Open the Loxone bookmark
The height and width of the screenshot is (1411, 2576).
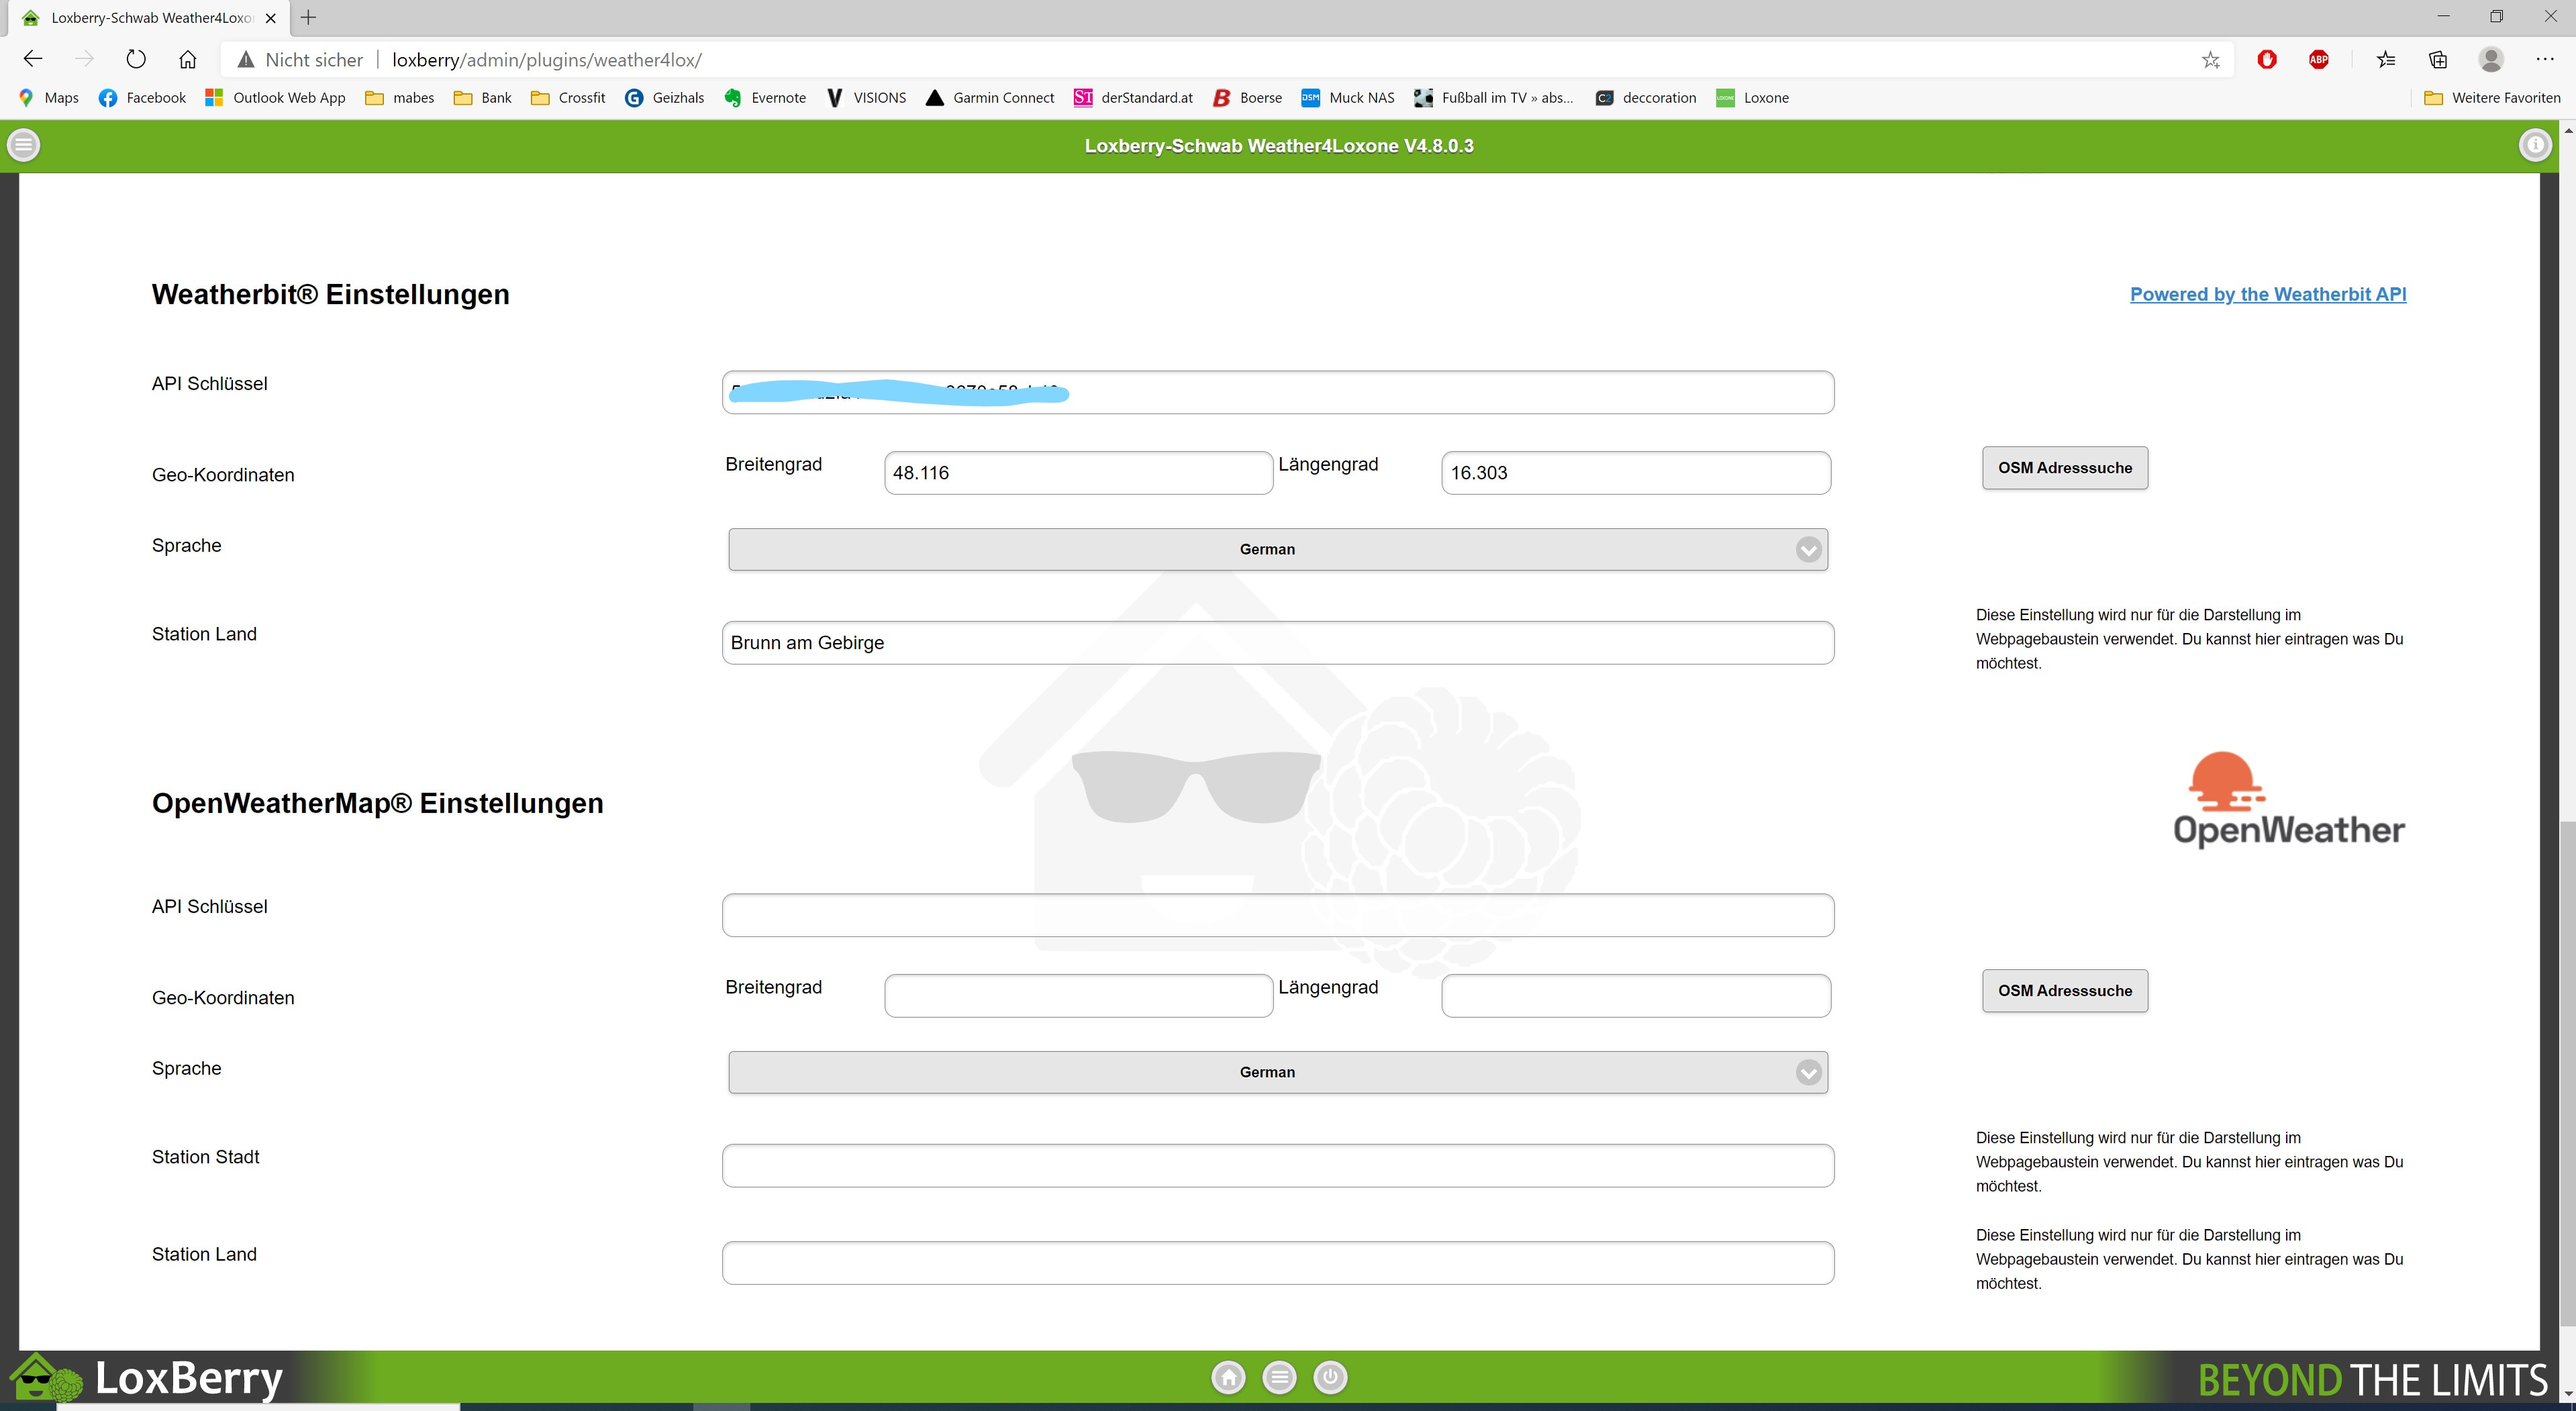pos(1753,98)
